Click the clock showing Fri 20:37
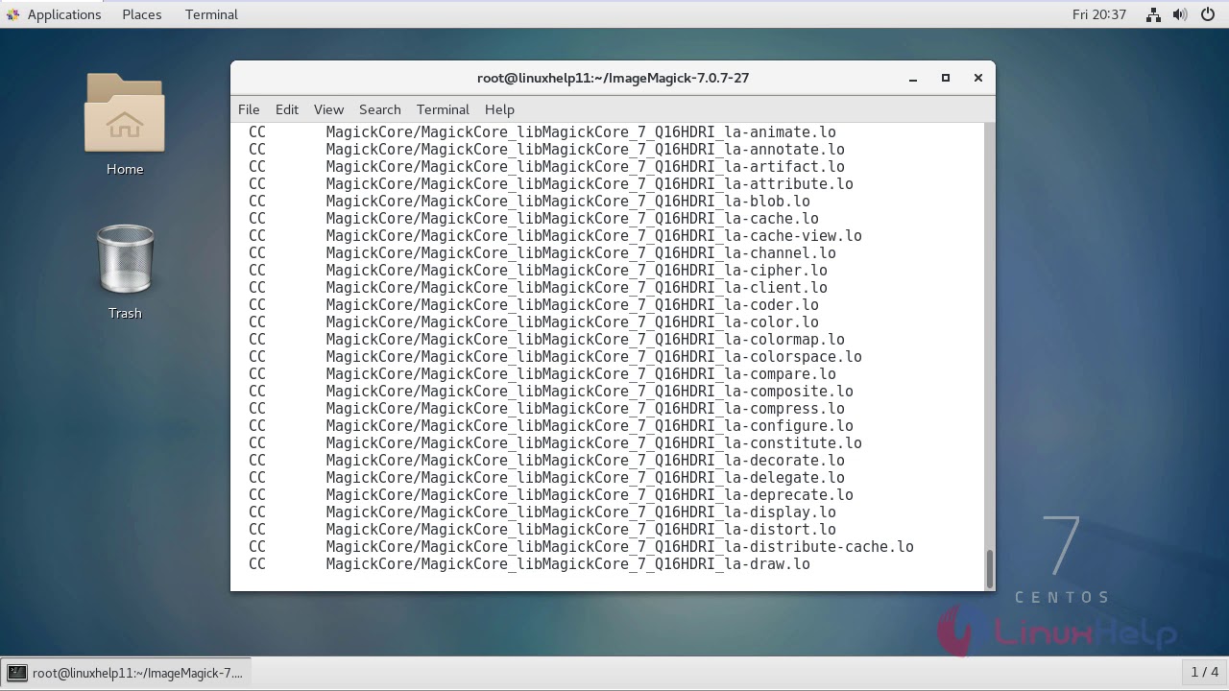 (x=1099, y=14)
